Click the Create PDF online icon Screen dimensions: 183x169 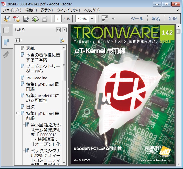point(16,19)
